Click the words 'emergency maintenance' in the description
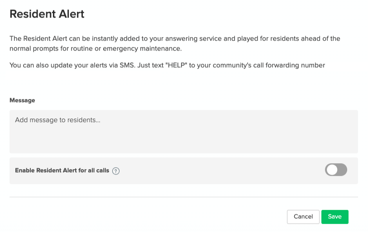This screenshot has width=368, height=232. coord(142,48)
